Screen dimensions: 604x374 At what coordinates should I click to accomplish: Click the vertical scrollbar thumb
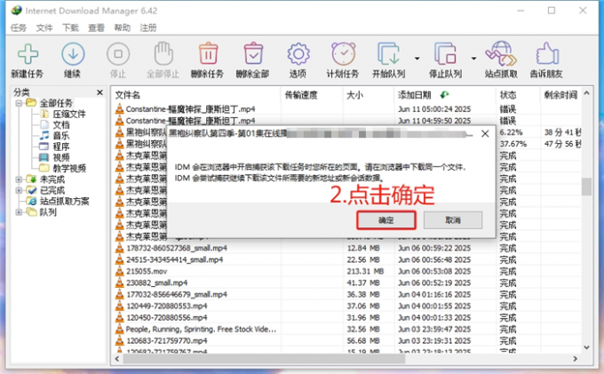tap(586, 187)
